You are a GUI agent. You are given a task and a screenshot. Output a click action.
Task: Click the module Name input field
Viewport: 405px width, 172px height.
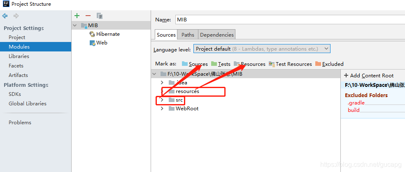(290, 20)
